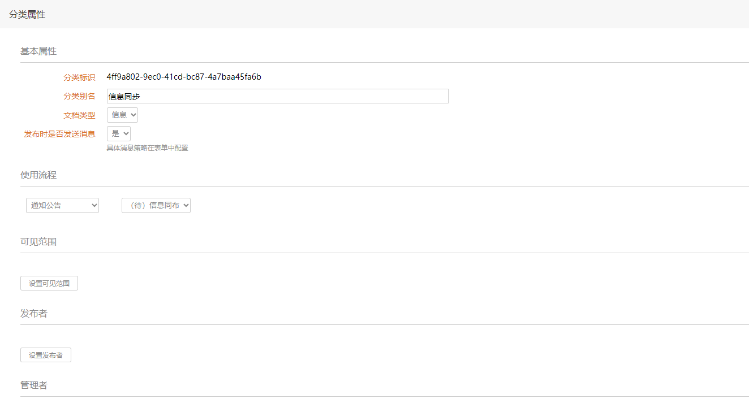Screen dimensions: 749x399
Task: Click the 分类别名 text input field
Action: click(277, 96)
